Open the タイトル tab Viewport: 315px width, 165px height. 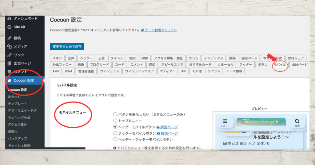pos(117,58)
